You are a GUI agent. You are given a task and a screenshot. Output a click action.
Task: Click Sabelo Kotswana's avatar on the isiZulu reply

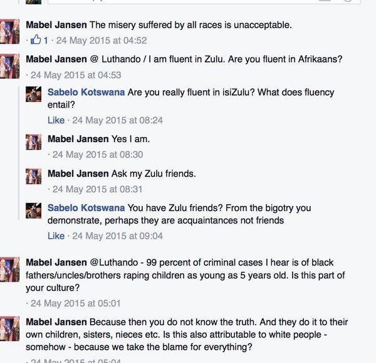(34, 95)
